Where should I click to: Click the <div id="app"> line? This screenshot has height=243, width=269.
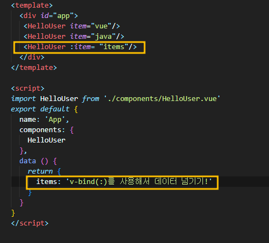point(49,16)
